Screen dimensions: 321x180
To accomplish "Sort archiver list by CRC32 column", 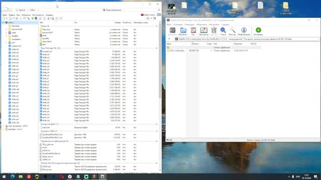I will [x=253, y=43].
